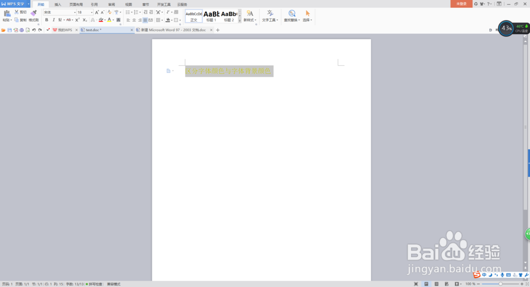Open highlight color dropdown arrow

(105, 20)
